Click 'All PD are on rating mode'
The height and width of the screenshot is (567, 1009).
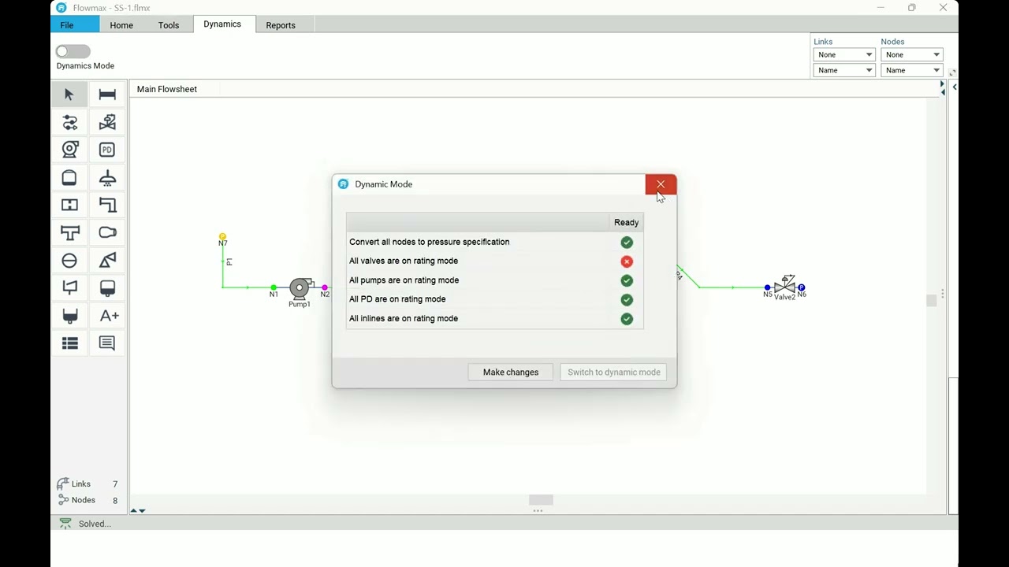[x=397, y=299]
